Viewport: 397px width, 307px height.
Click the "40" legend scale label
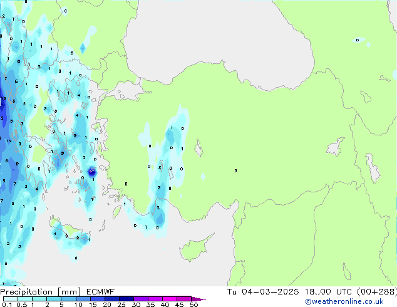coord(165,304)
